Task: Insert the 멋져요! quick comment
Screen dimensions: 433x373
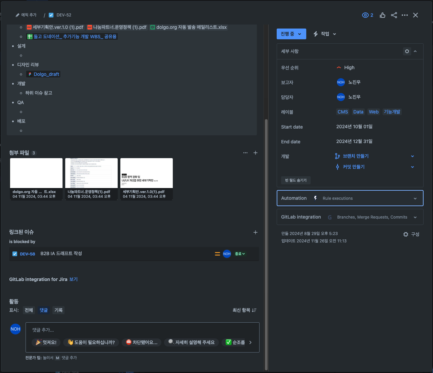Action: (x=46, y=342)
